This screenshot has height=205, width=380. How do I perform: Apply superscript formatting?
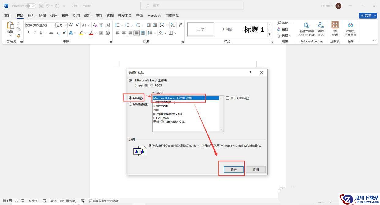pyautogui.click(x=64, y=33)
